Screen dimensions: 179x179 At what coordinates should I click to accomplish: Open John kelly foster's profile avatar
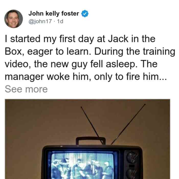(x=14, y=19)
